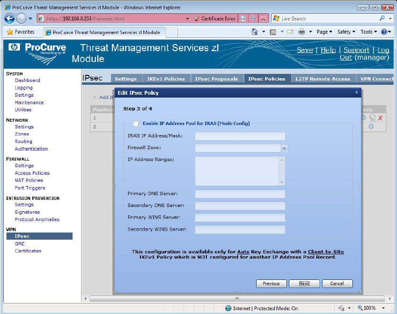Screen dimensions: 397x314
Task: Click the Support link in header
Action: pos(356,50)
